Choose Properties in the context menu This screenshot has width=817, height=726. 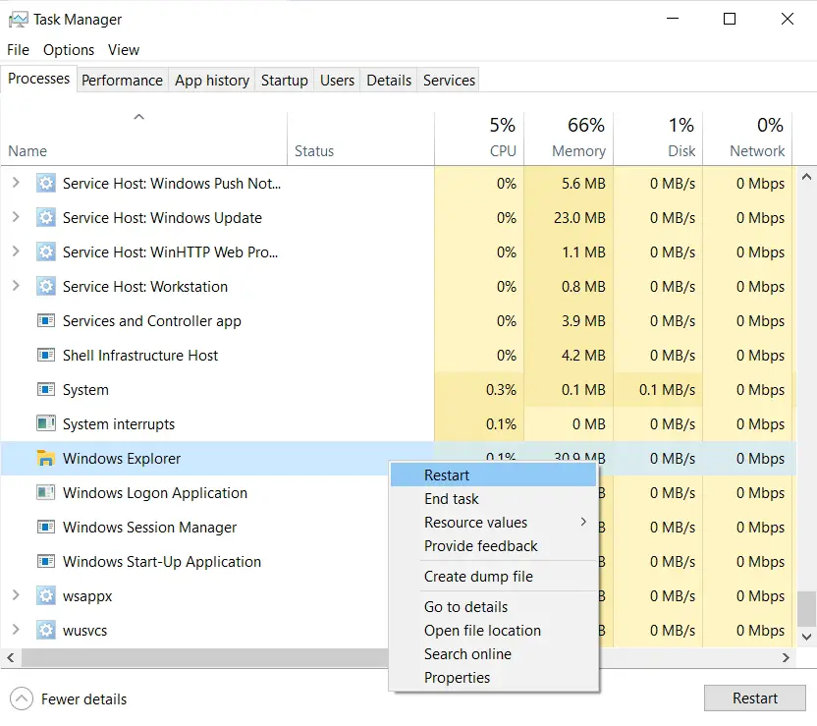click(x=493, y=678)
